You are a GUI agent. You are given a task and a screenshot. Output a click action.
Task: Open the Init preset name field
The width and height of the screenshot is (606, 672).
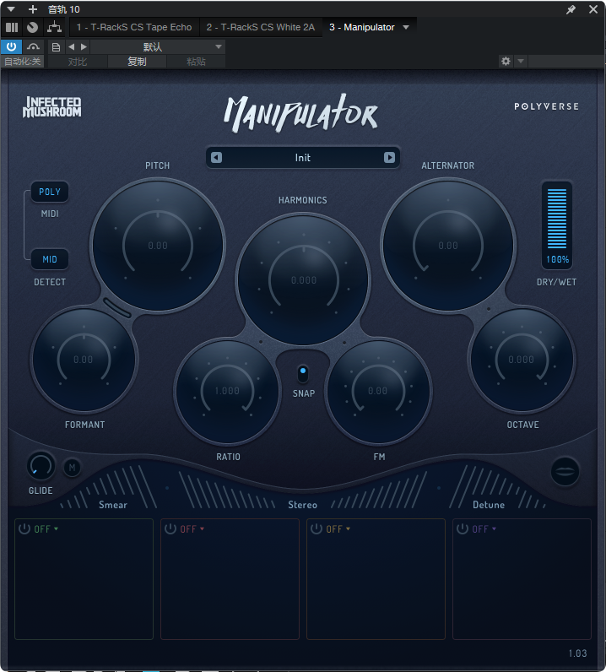tap(302, 158)
